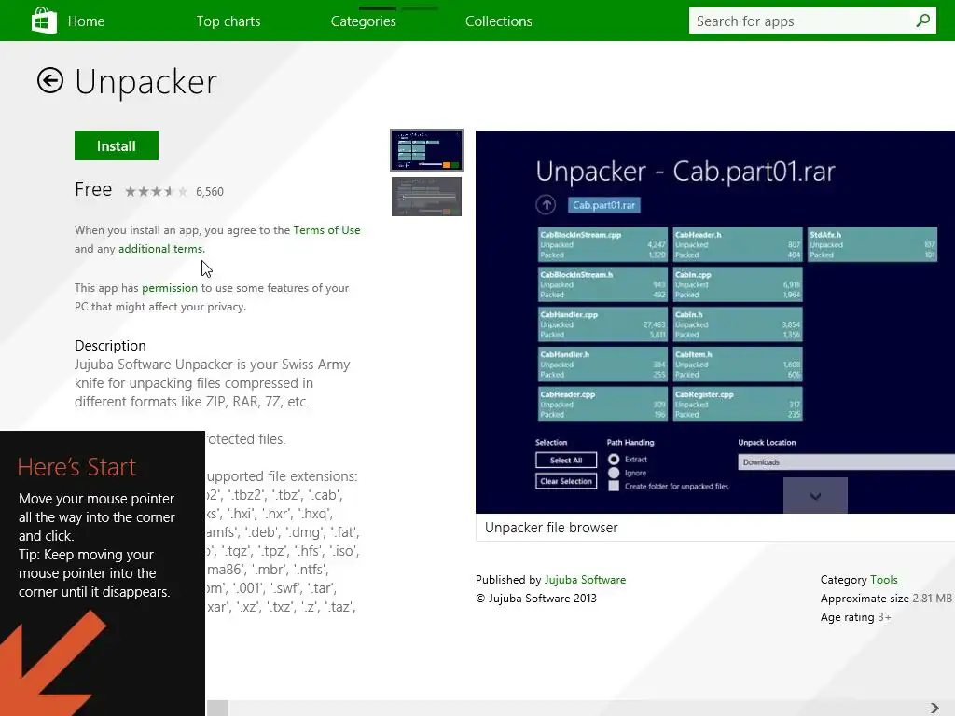Click the Description heading
The height and width of the screenshot is (716, 955).
110,346
